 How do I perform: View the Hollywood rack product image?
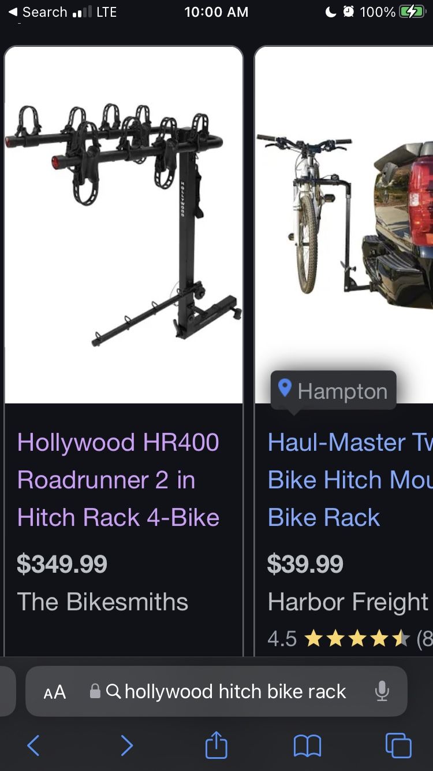pyautogui.click(x=124, y=225)
